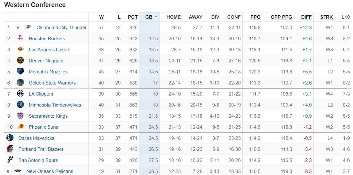Screen dimensions: 353x175
Task: Click the Dallas Mavericks logo icon
Action: click(x=10, y=138)
